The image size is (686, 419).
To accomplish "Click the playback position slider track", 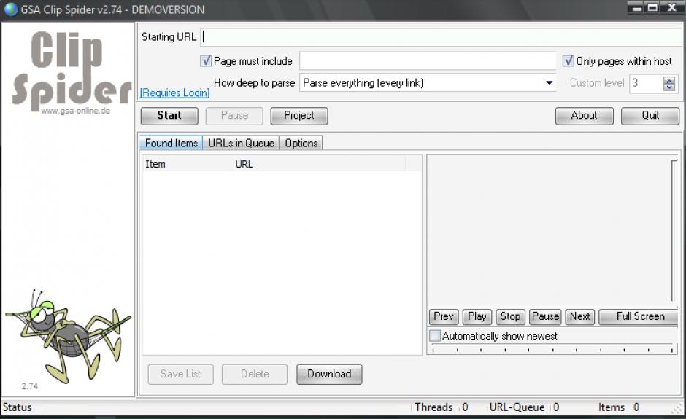I will tap(552, 348).
